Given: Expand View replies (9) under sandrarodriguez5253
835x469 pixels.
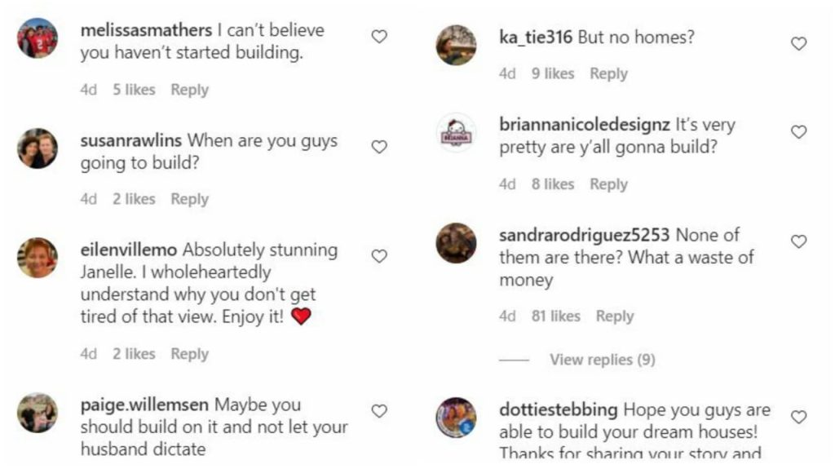Looking at the screenshot, I should [602, 360].
